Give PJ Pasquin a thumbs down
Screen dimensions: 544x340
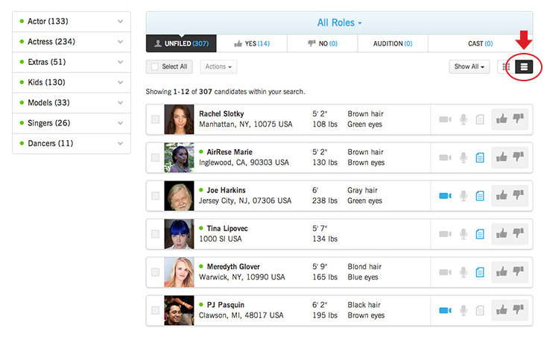[519, 310]
